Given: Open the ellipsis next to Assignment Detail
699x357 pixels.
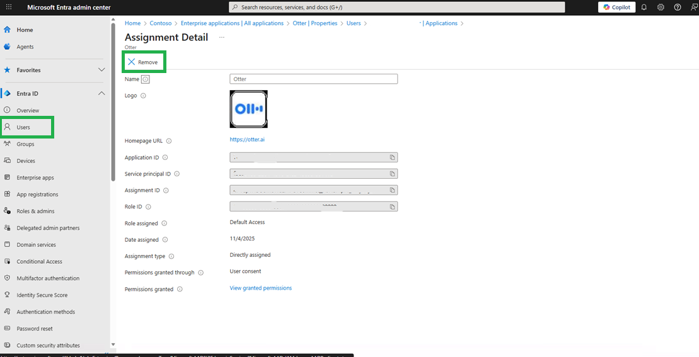Looking at the screenshot, I should click(x=222, y=37).
